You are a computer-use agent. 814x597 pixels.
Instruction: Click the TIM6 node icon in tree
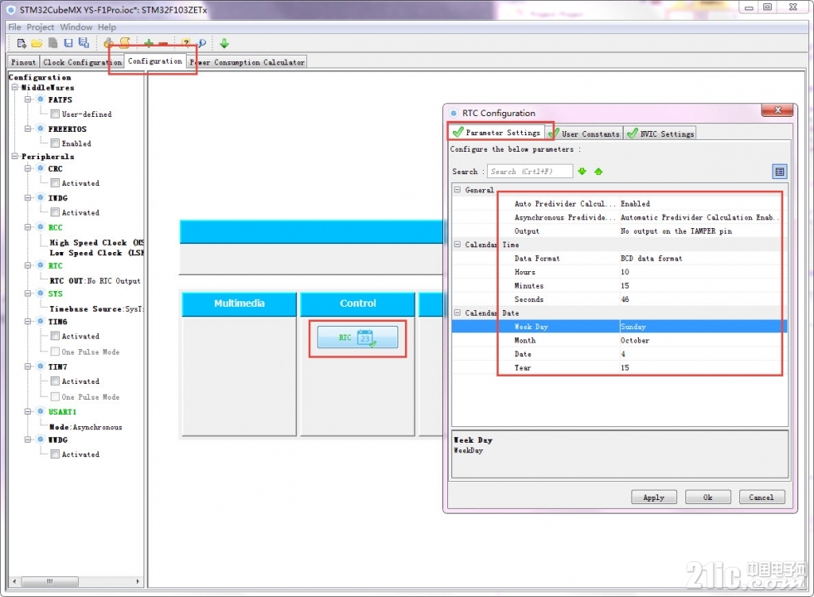tap(40, 321)
